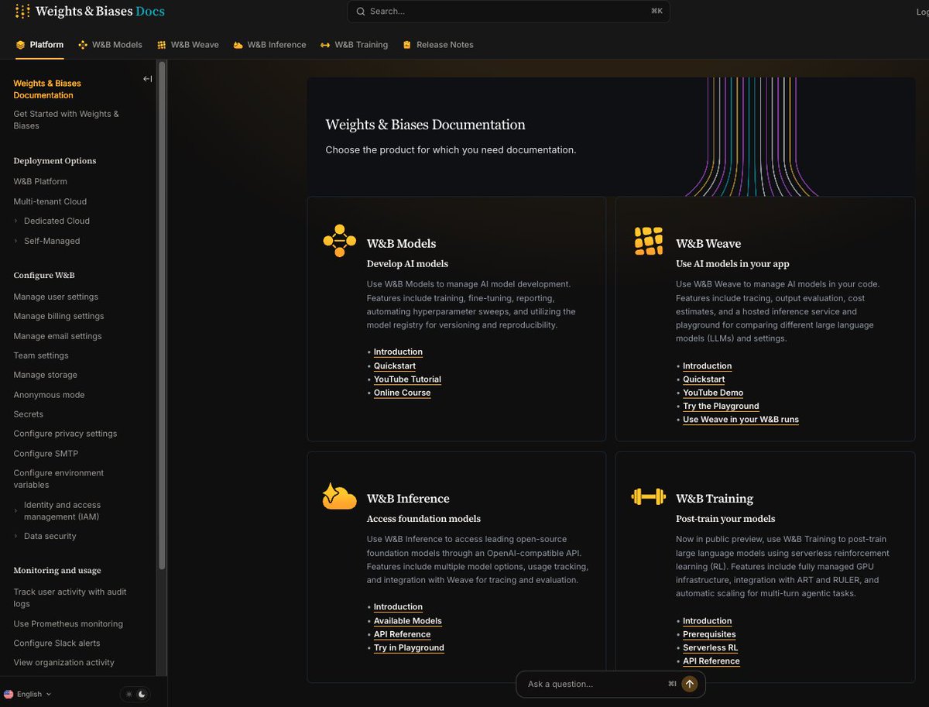This screenshot has width=929, height=707.
Task: Open Use Prometheus monitoring
Action: [x=68, y=623]
